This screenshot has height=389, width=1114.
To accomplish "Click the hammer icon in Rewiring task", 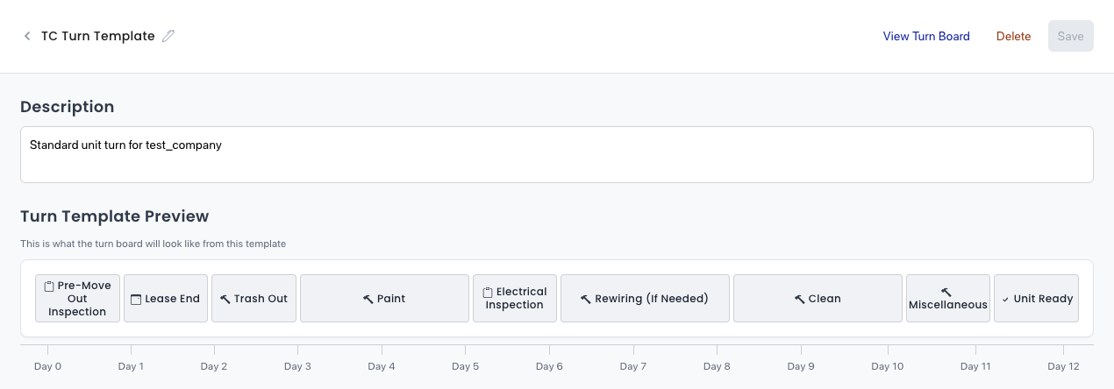I will (x=586, y=299).
